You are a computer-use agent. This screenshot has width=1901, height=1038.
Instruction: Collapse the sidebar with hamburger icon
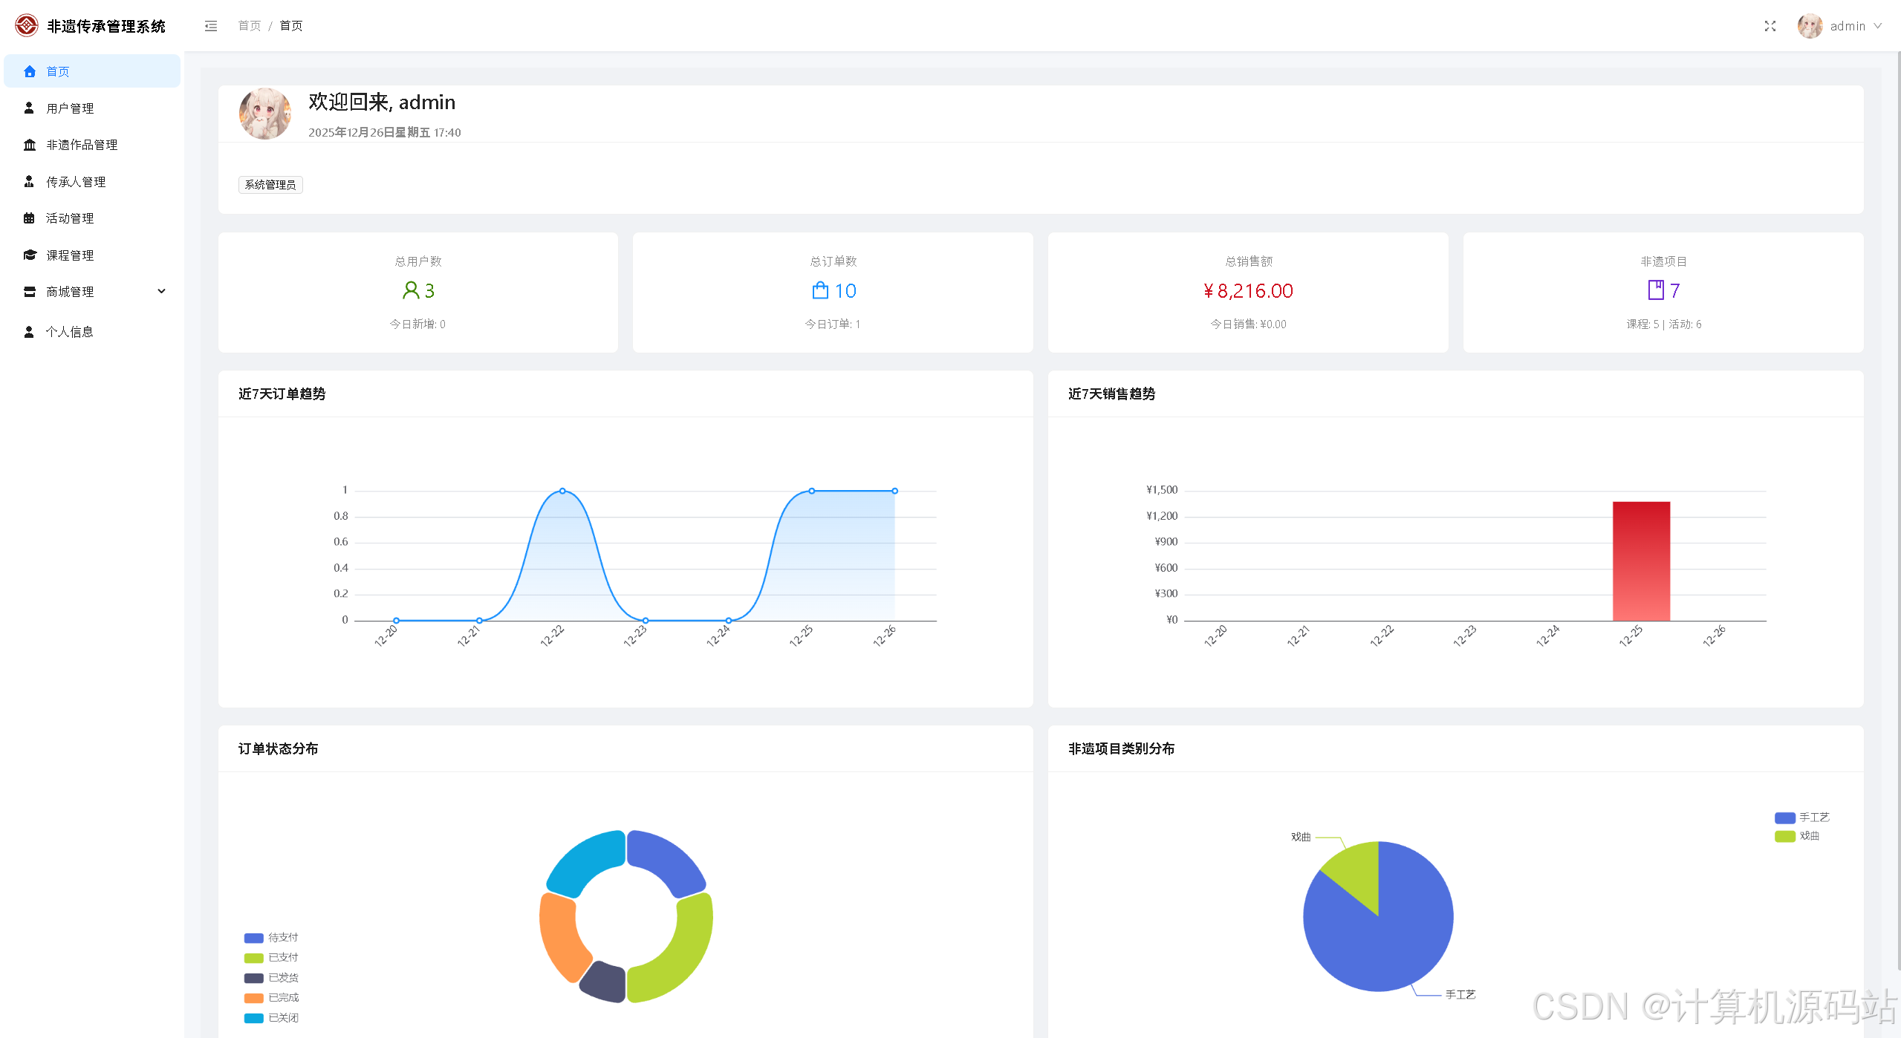[x=211, y=26]
